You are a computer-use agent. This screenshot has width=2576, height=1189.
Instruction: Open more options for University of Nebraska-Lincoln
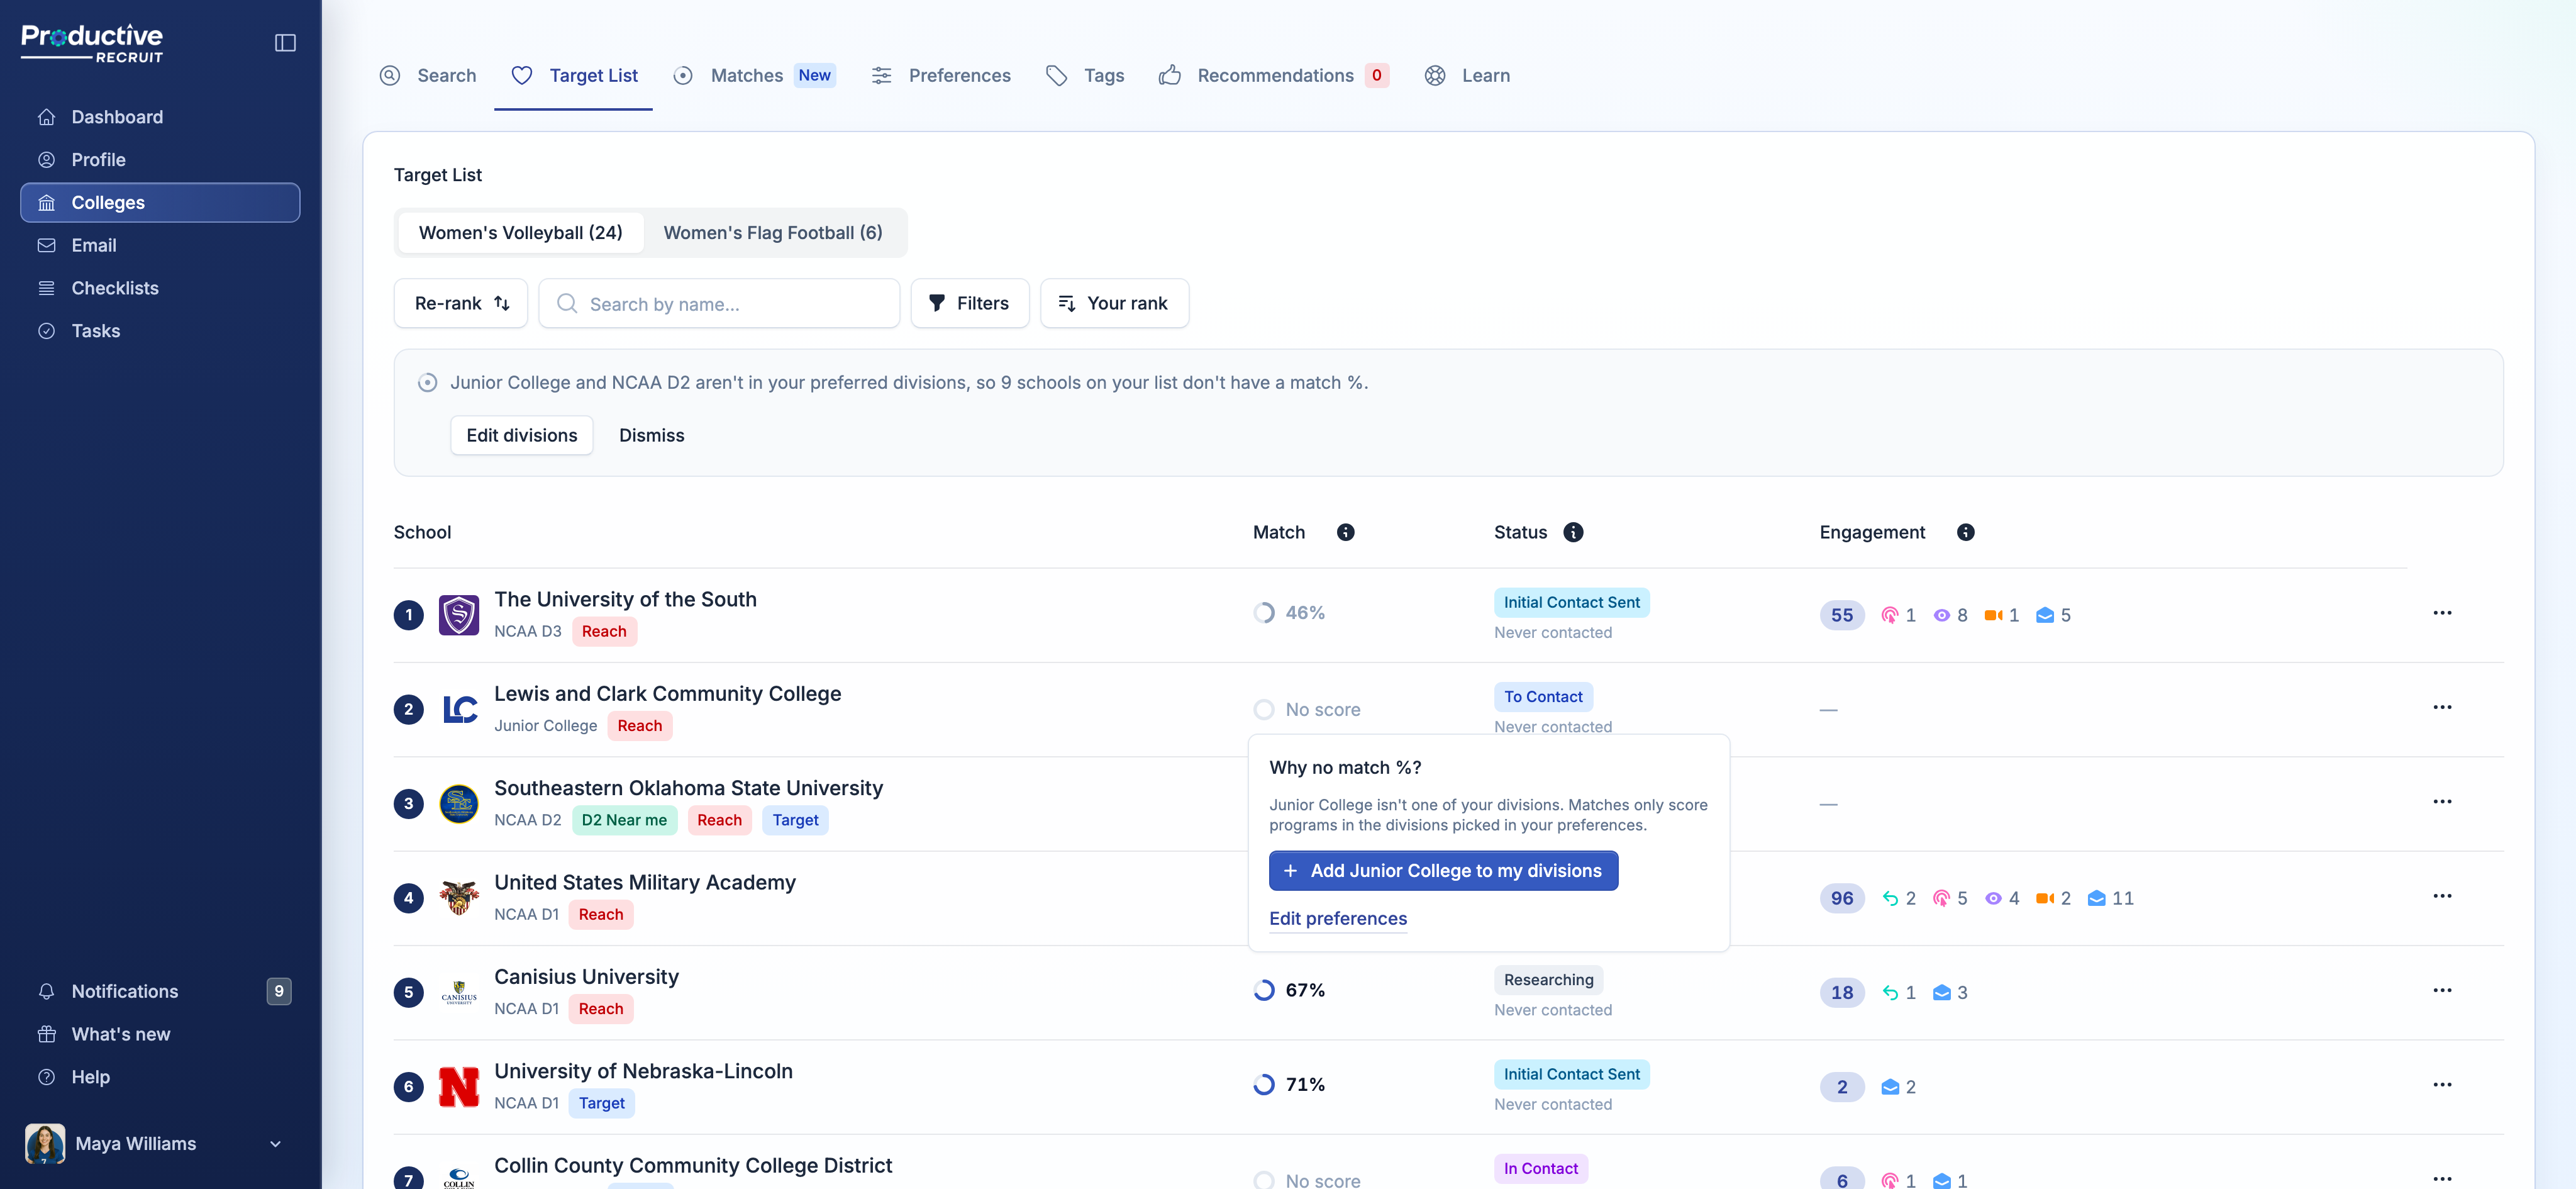(x=2442, y=1084)
